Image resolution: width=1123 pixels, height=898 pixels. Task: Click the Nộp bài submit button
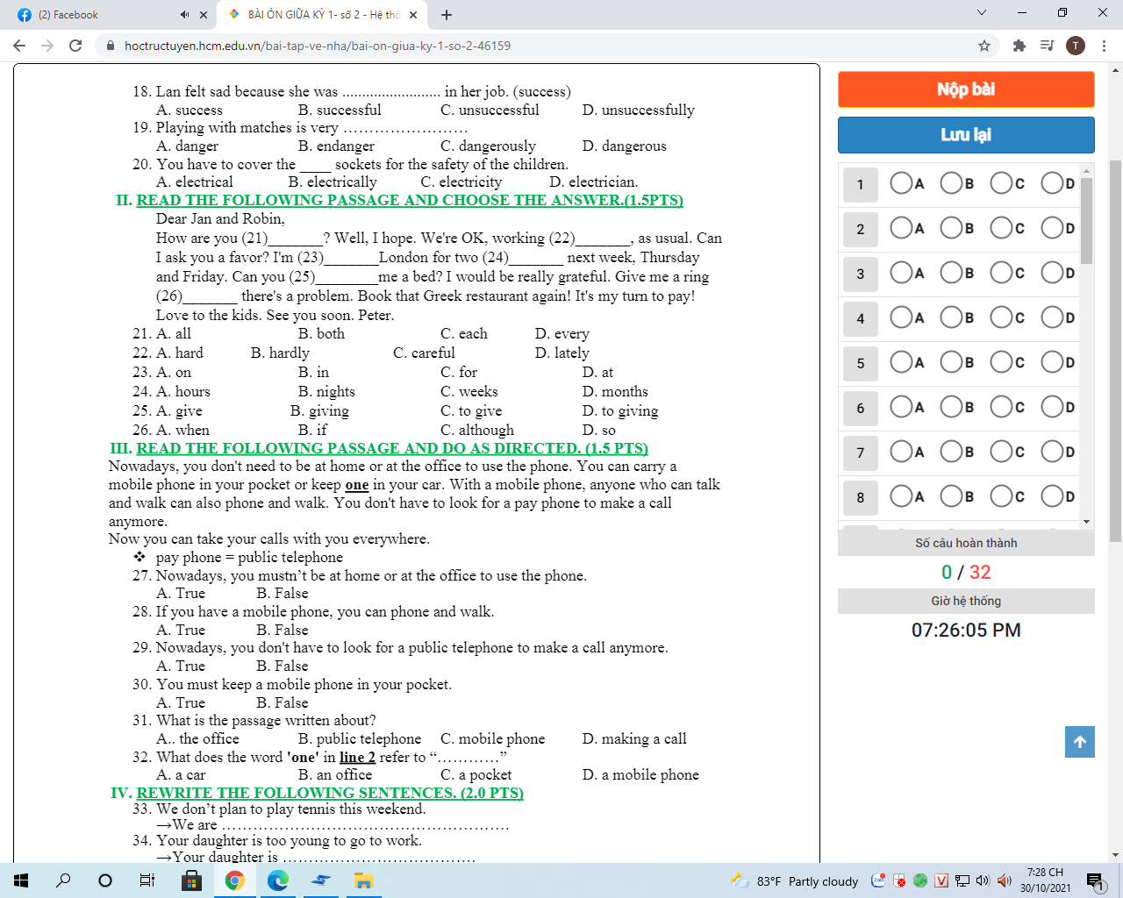[x=966, y=89]
